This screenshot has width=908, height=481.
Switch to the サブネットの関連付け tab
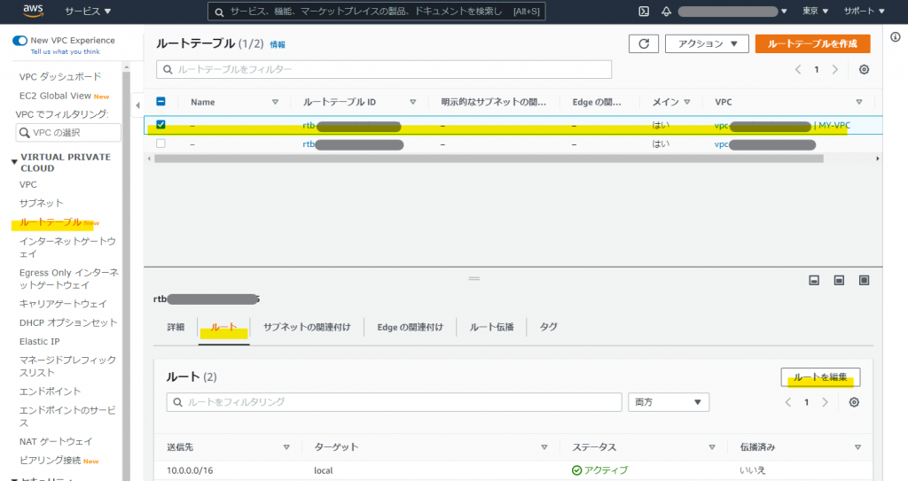(307, 327)
